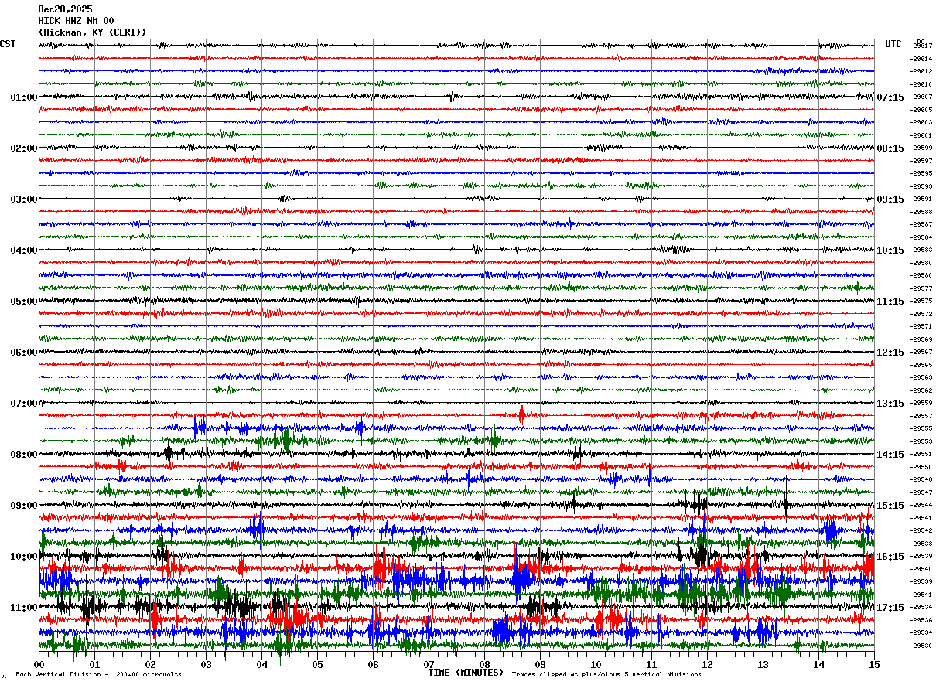Click the TIME (MINUTES) axis title
The height and width of the screenshot is (685, 936).
pos(466,673)
